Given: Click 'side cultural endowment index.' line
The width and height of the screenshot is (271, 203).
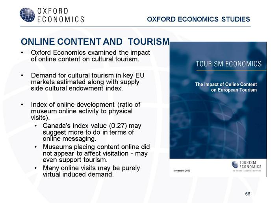Looking at the screenshot, I should [77, 89].
